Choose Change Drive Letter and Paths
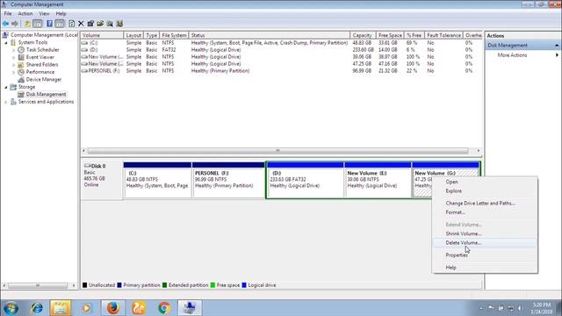562x316 pixels. coord(480,203)
